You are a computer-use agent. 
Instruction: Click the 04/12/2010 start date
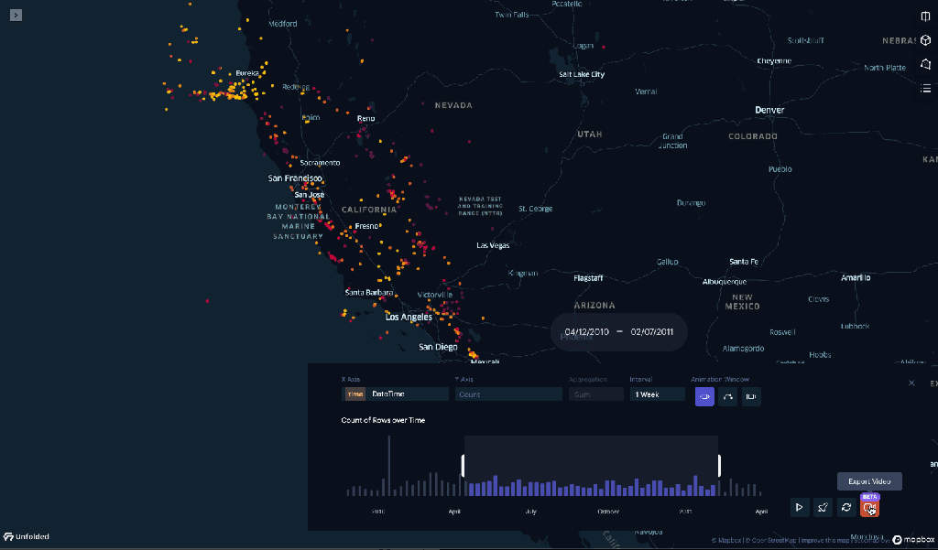click(586, 332)
